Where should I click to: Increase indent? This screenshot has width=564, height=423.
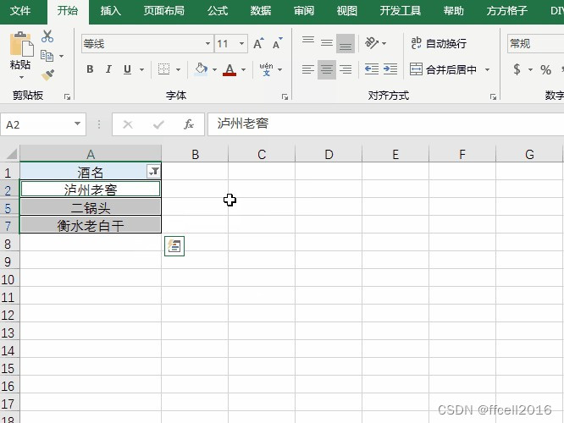tap(390, 69)
